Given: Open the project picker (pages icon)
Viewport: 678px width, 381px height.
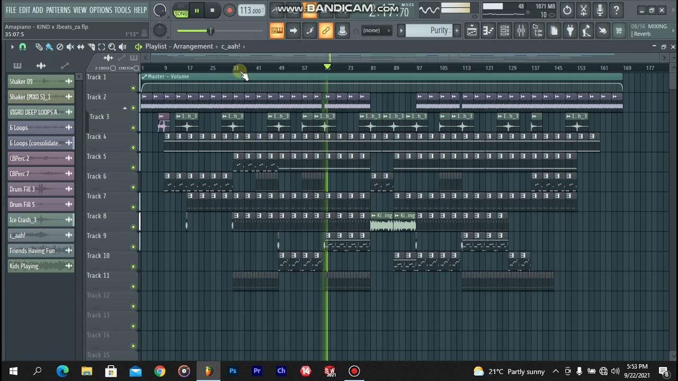Looking at the screenshot, I should [554, 31].
